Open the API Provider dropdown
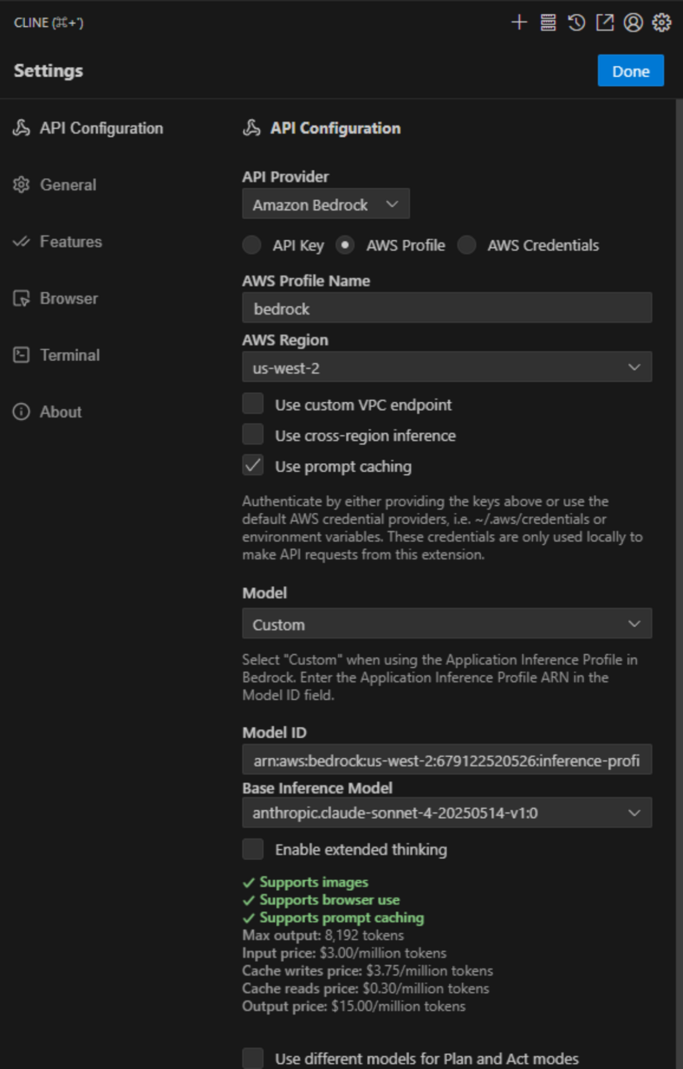This screenshot has width=683, height=1069. pyautogui.click(x=326, y=204)
